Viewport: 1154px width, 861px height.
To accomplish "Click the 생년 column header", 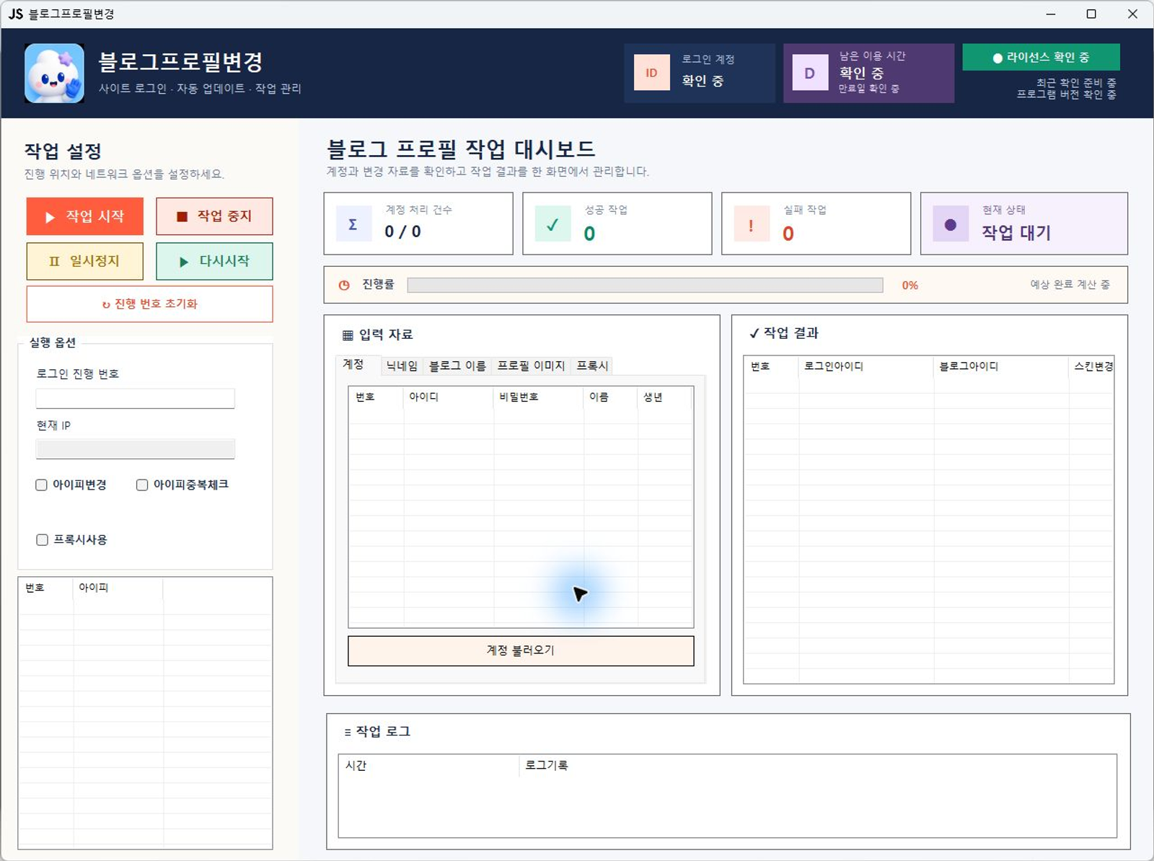I will 664,397.
